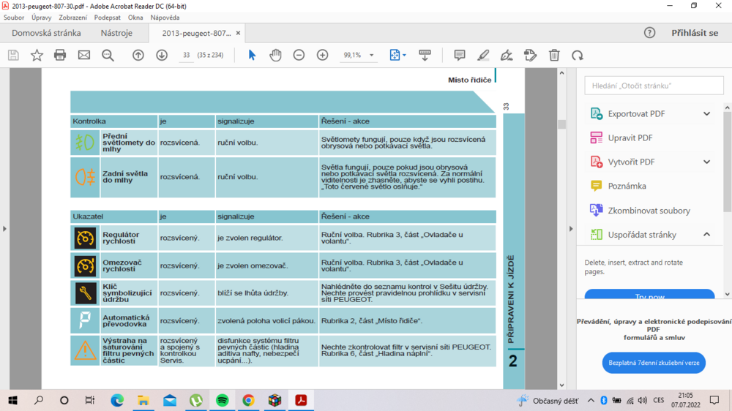732x411 pixels.
Task: Expand the Vytvořit PDF chevron
Action: coord(707,162)
